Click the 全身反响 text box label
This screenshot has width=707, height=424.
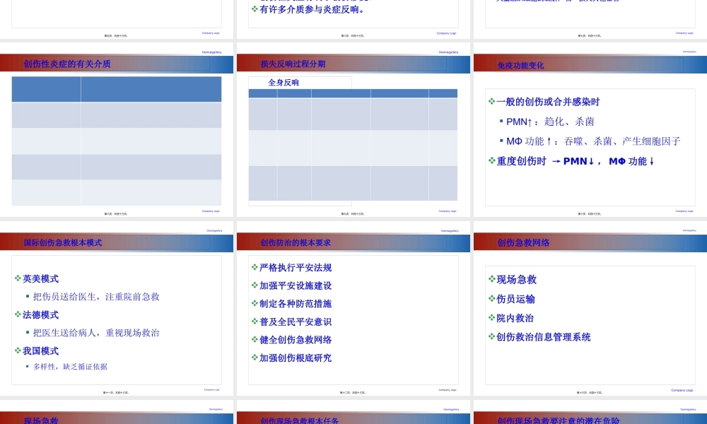click(x=284, y=83)
